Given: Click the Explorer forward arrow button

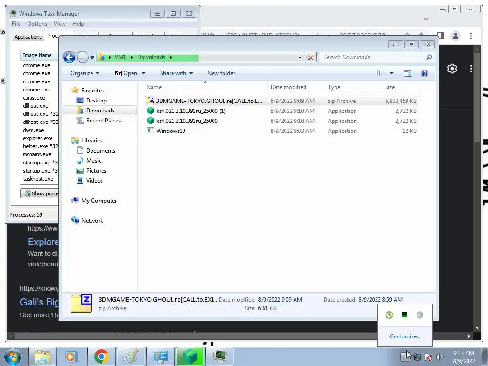Looking at the screenshot, I should (x=82, y=57).
